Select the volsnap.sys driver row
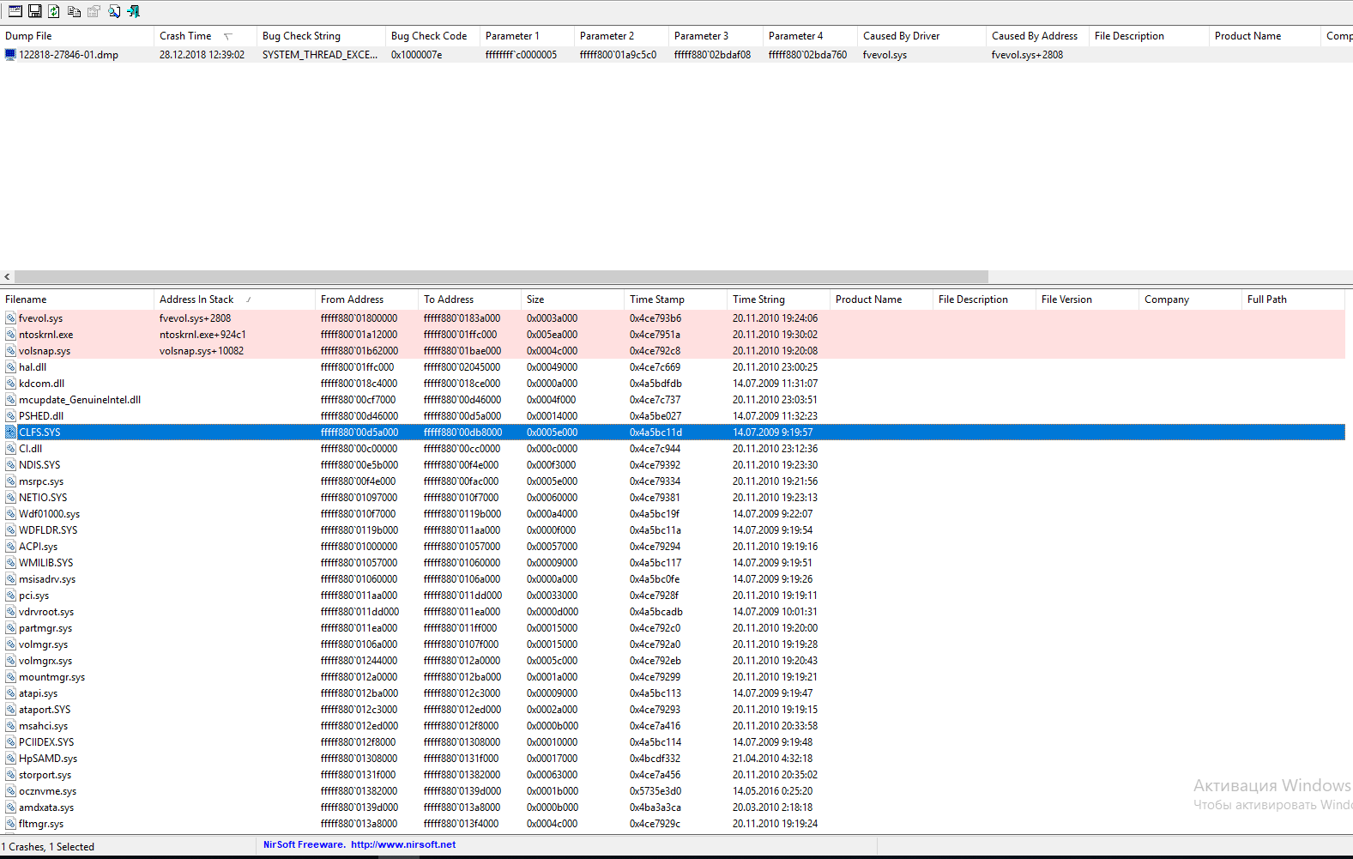Screen dimensions: 1353x859 pyautogui.click(x=673, y=351)
